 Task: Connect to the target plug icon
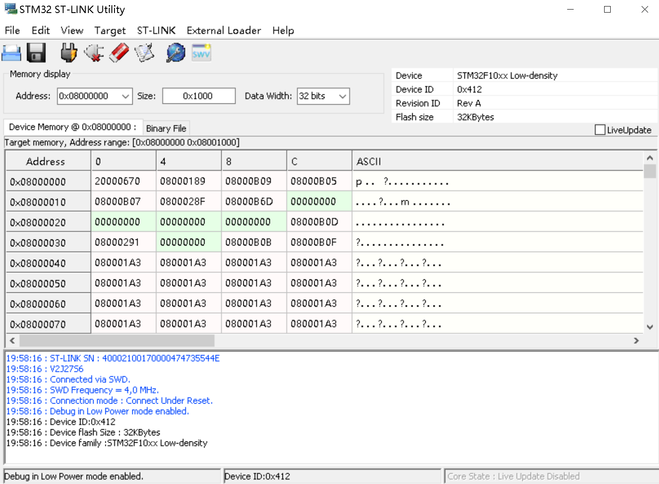coord(69,53)
